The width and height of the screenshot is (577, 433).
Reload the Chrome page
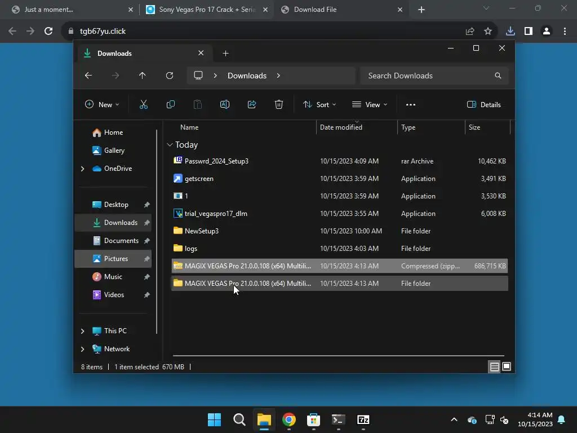click(48, 32)
